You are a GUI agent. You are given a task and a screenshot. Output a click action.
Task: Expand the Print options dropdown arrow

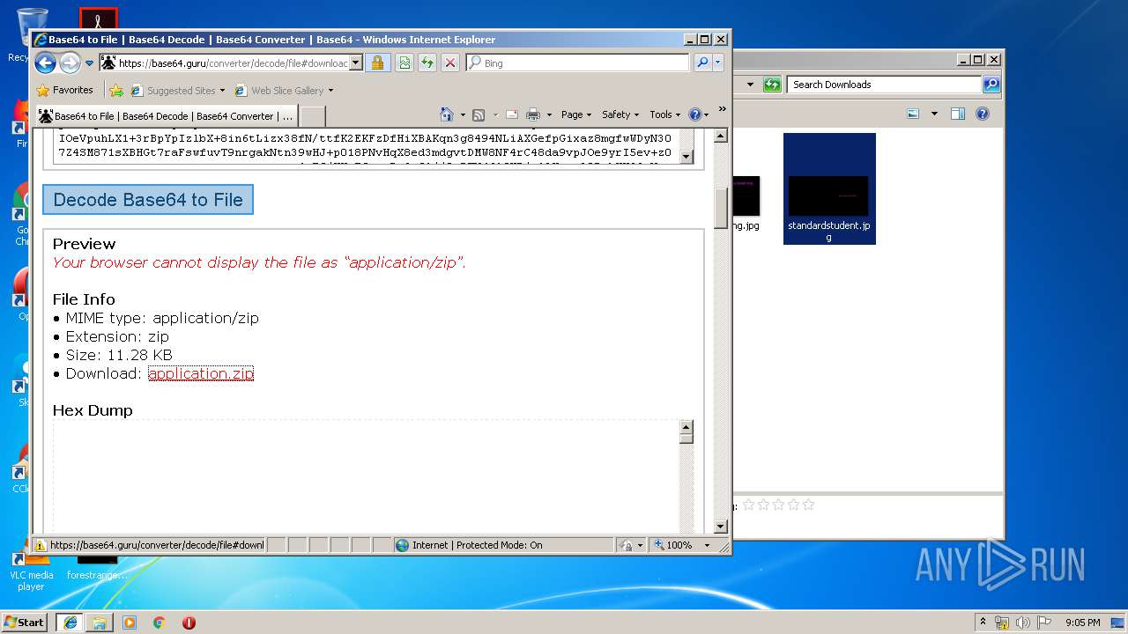click(x=549, y=114)
